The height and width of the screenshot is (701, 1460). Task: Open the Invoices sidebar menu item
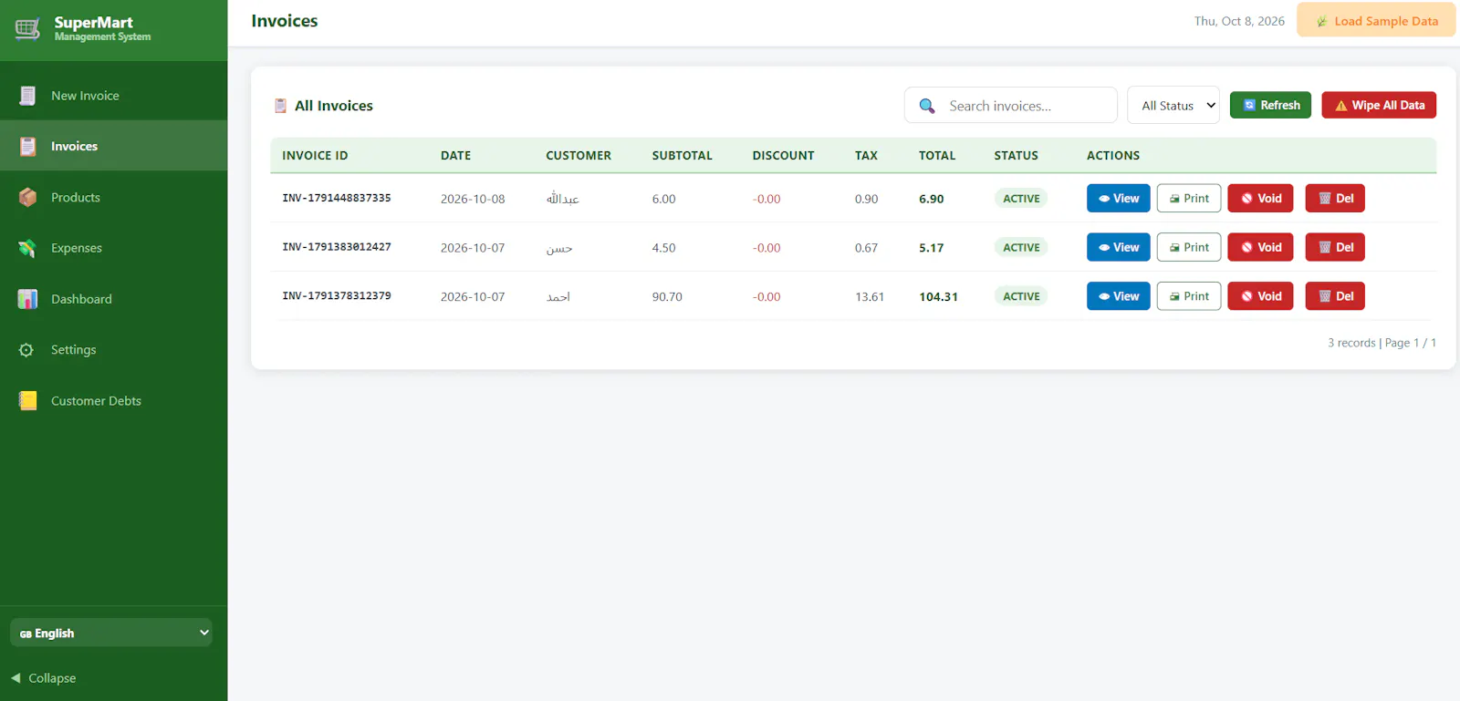[114, 146]
